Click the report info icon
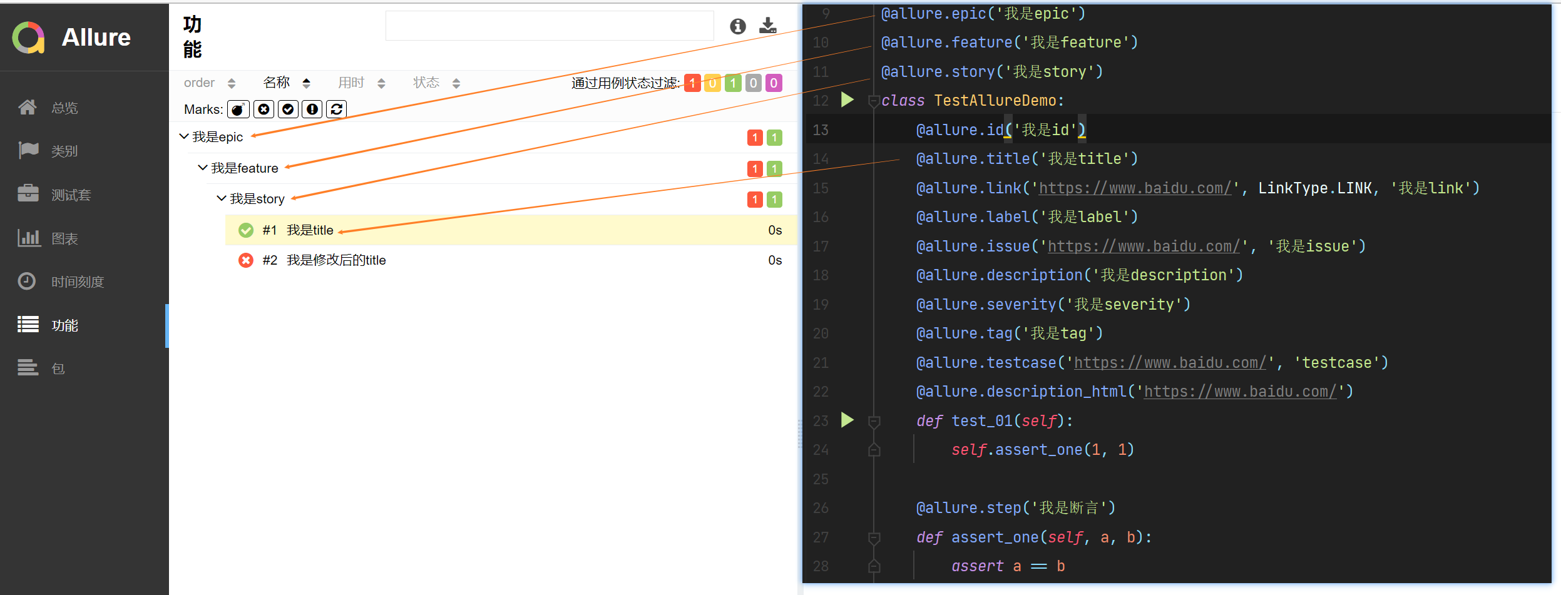The image size is (1561, 595). (x=738, y=26)
